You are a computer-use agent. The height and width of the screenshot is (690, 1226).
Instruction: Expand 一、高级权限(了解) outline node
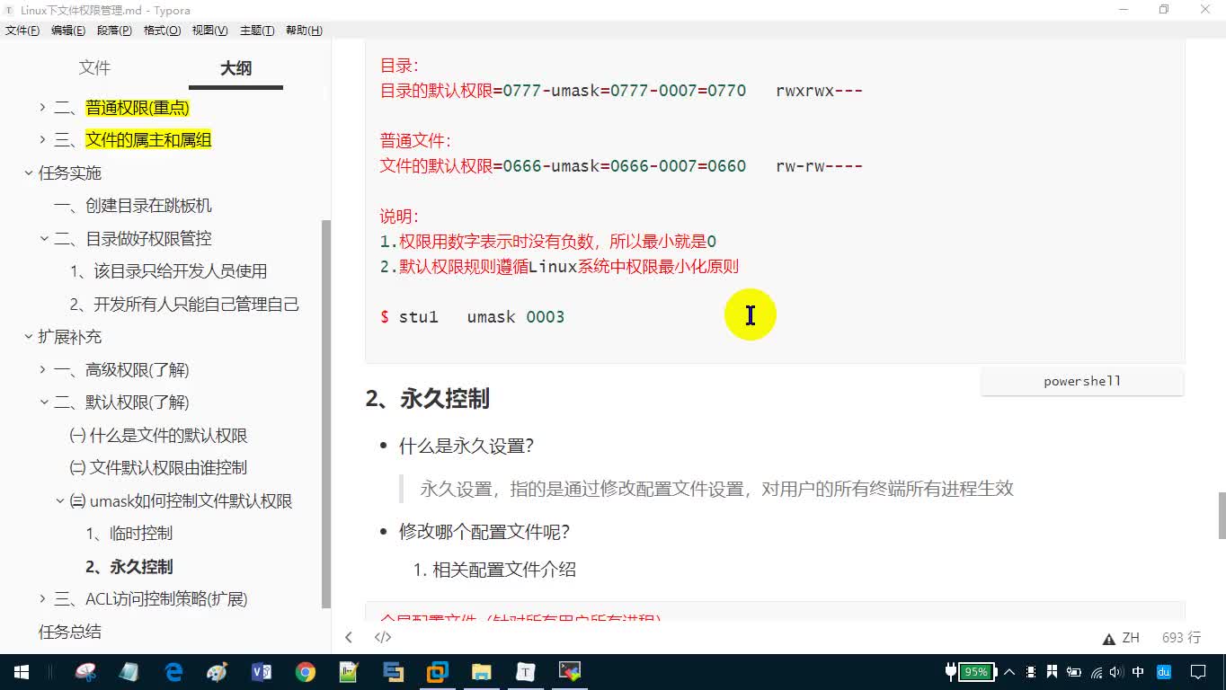tap(42, 370)
